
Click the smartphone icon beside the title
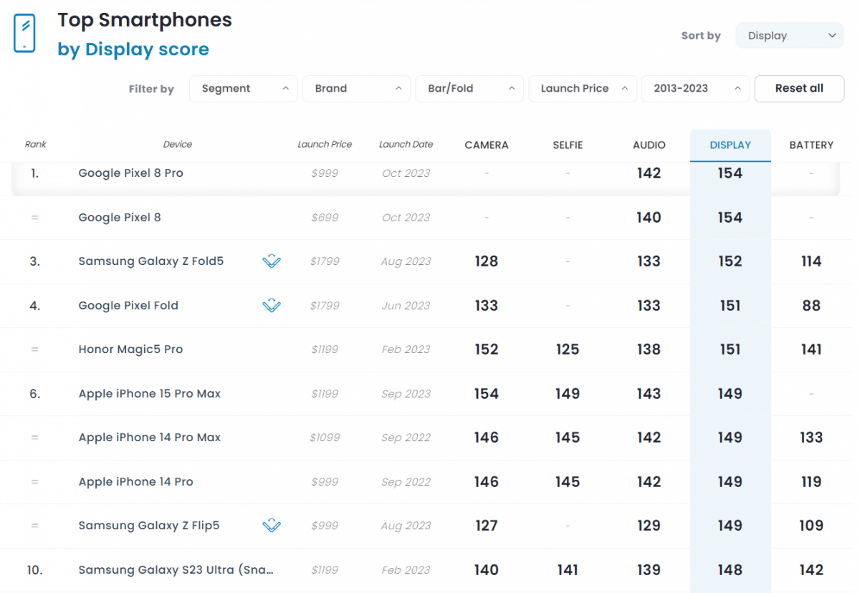[24, 33]
